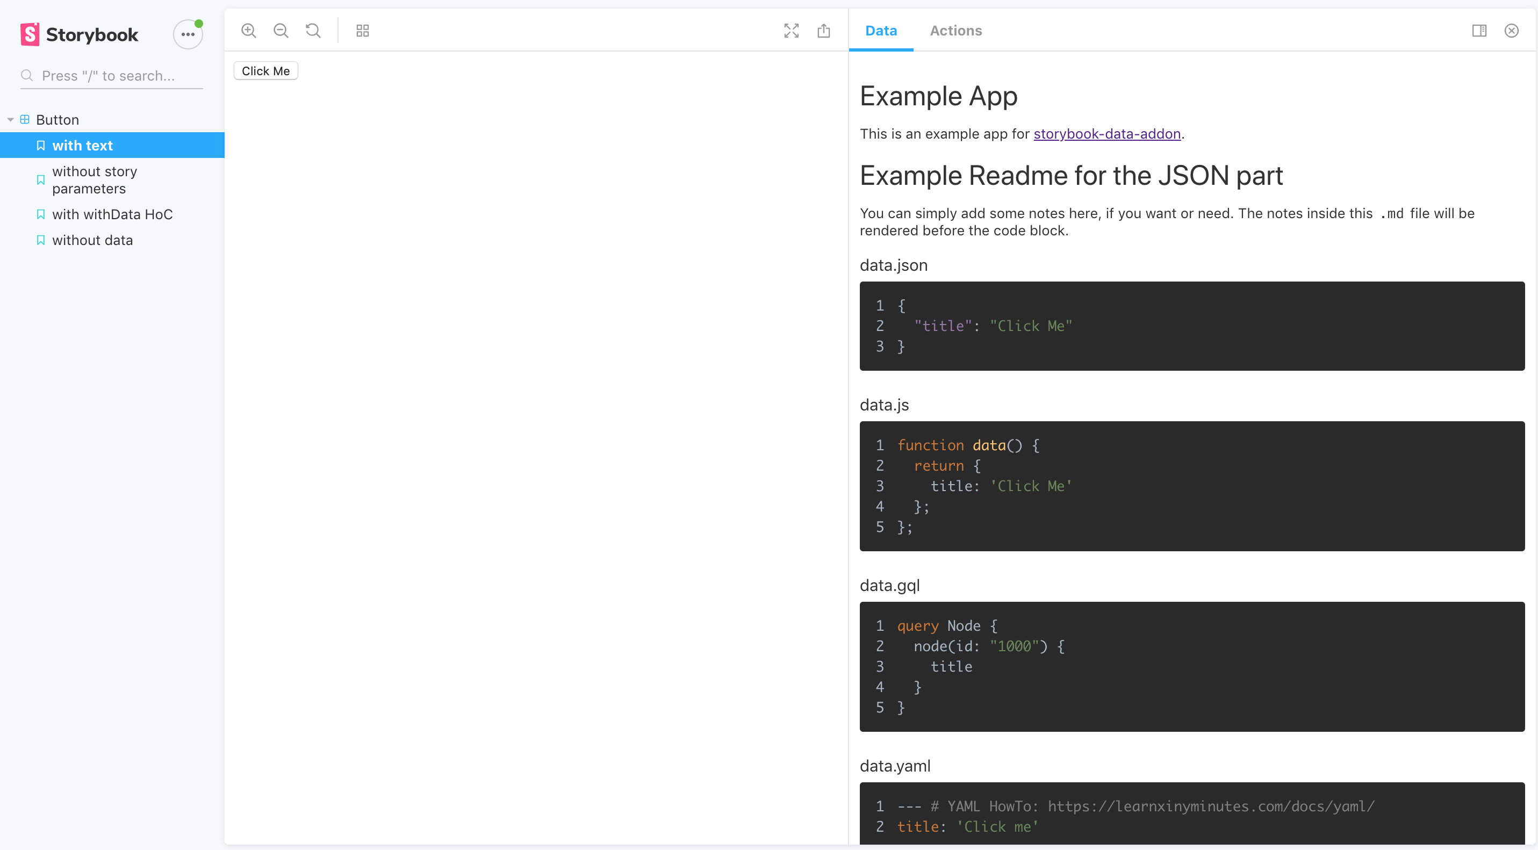This screenshot has width=1538, height=850.
Task: Change addon panel orientation
Action: tap(1479, 31)
